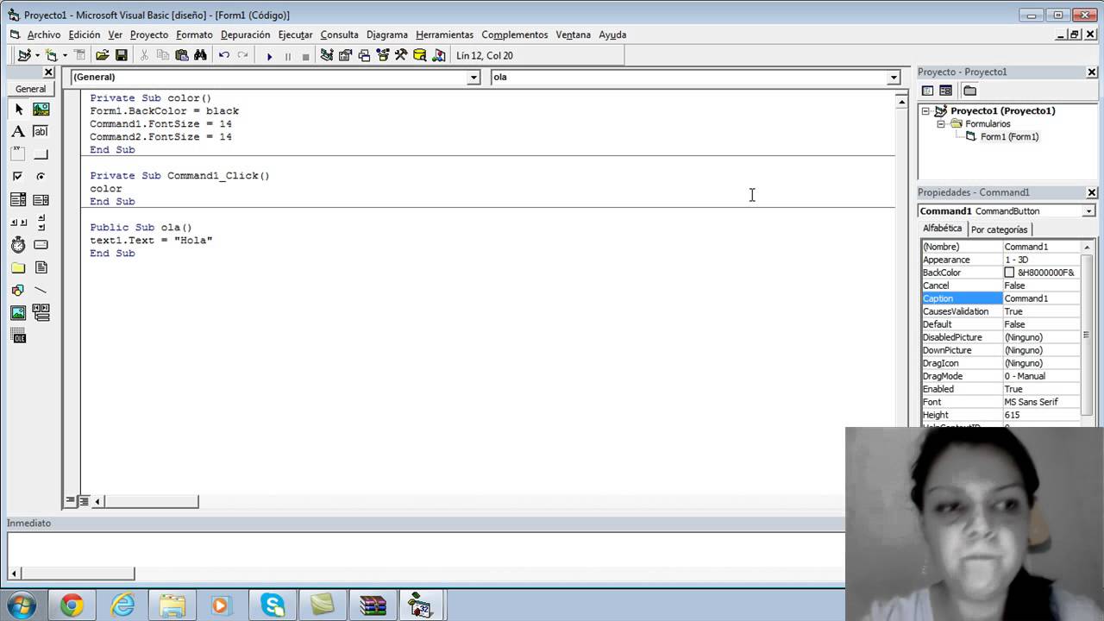Undo the last action via toolbar

click(223, 55)
